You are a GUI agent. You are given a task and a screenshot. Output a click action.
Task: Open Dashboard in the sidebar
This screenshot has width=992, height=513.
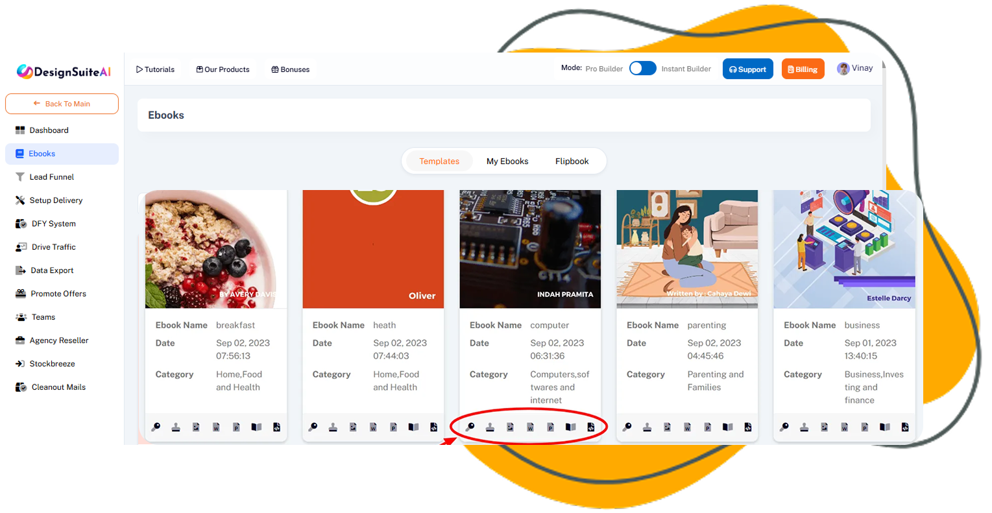pyautogui.click(x=62, y=130)
